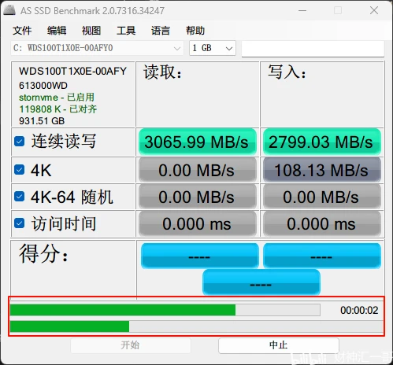Click the 写入: column header

287,72
